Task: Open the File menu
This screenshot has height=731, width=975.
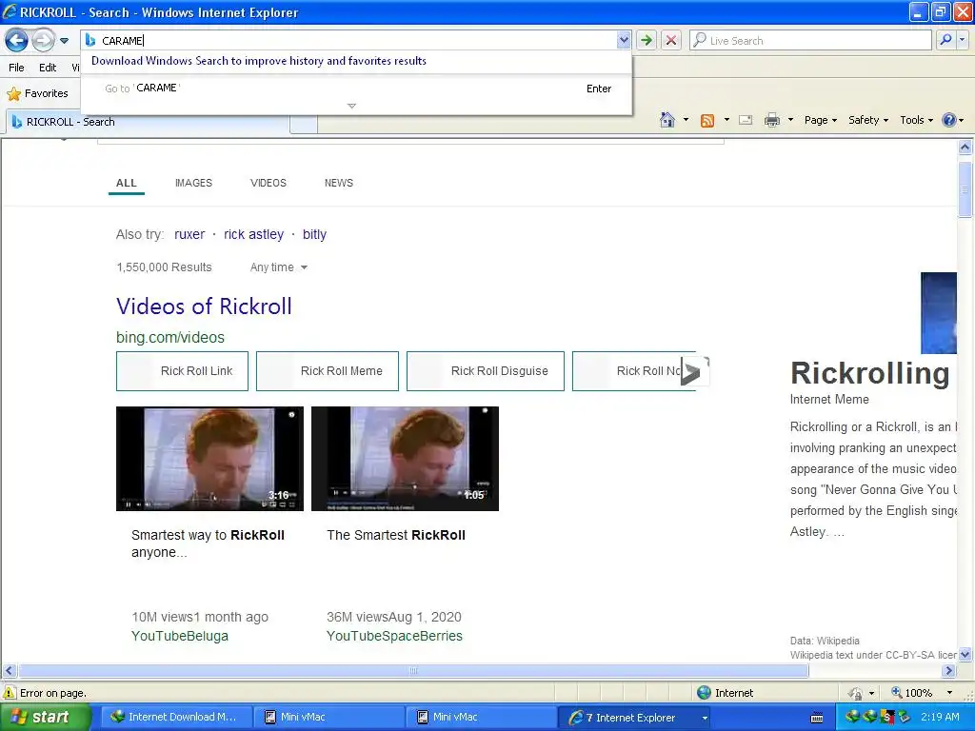Action: [x=17, y=68]
